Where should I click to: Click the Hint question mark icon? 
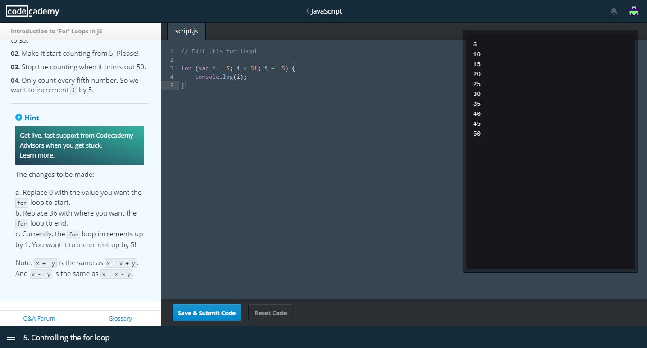(18, 118)
